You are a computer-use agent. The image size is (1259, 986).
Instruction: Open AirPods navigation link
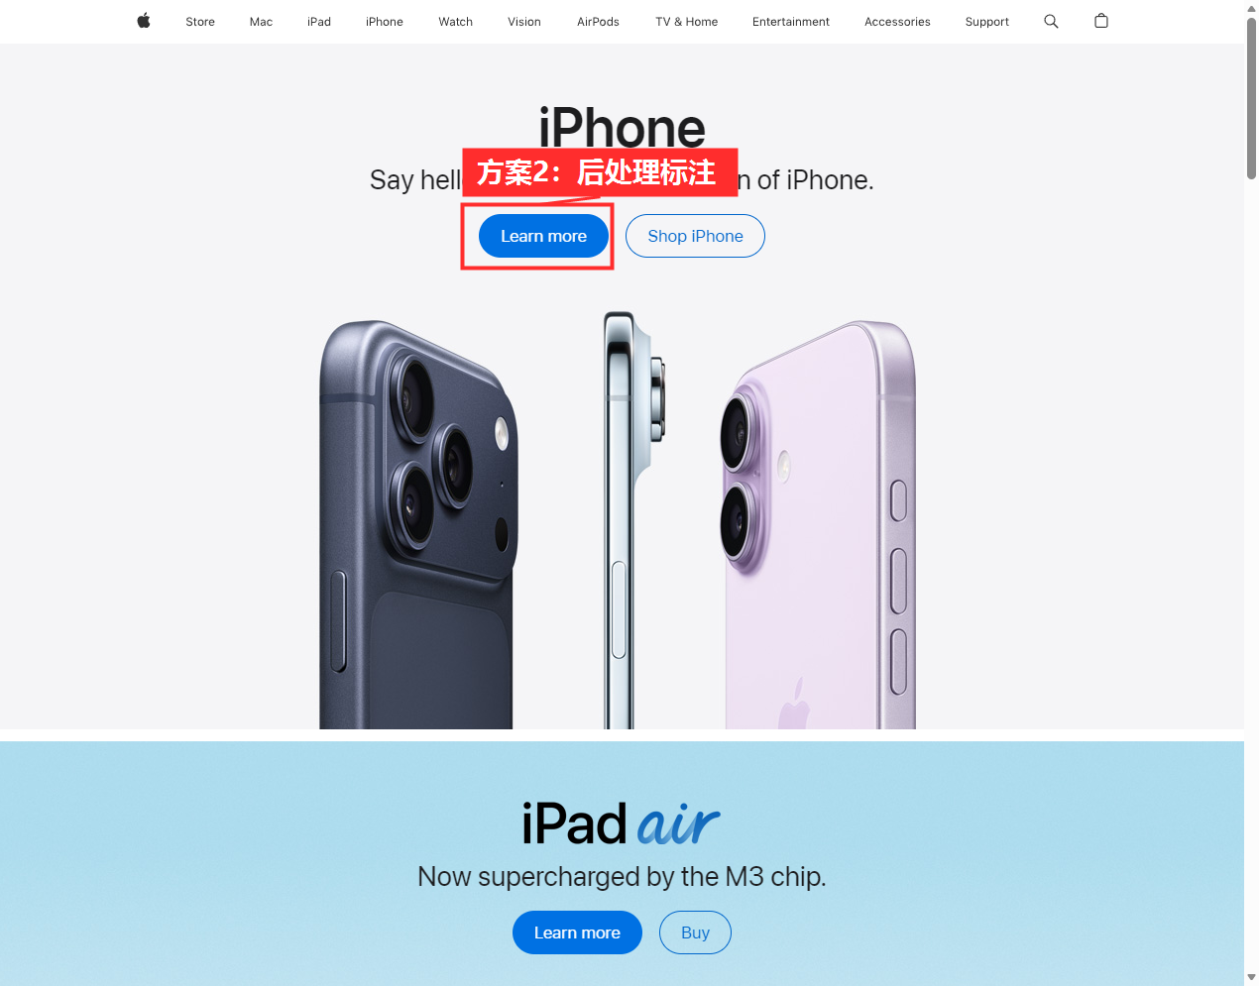(x=598, y=22)
